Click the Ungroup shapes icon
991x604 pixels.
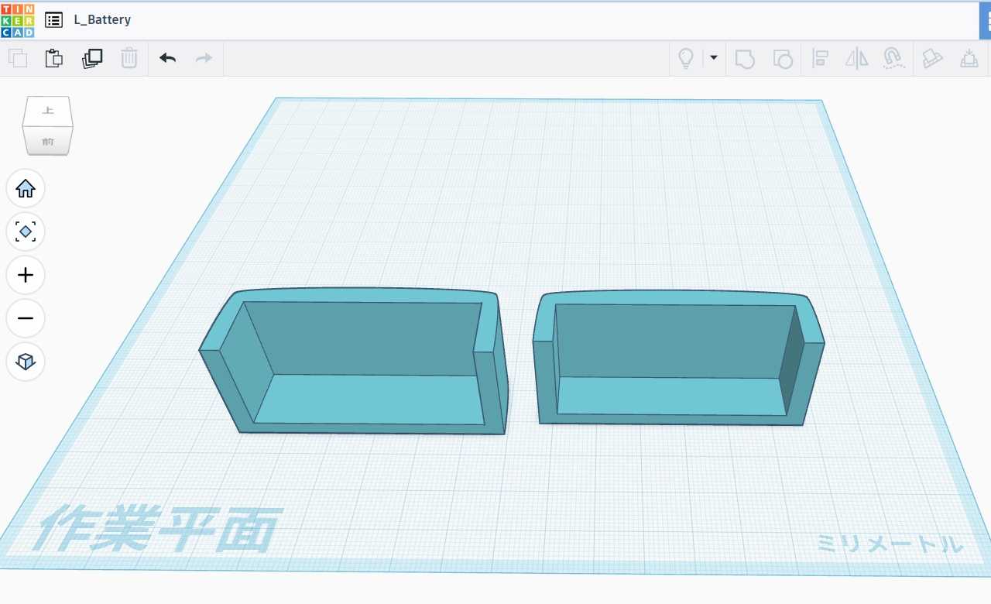(783, 59)
